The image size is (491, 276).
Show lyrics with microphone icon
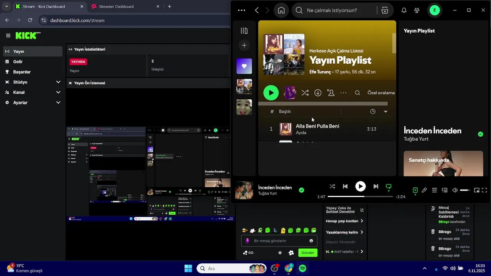(x=424, y=190)
